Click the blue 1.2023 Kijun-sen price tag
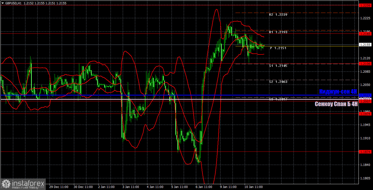The height and width of the screenshot is (190, 373). pyautogui.click(x=366, y=95)
